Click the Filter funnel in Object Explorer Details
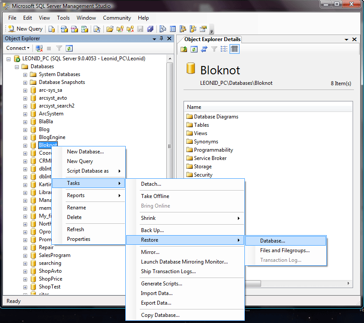The image size is (364, 323). click(x=214, y=49)
